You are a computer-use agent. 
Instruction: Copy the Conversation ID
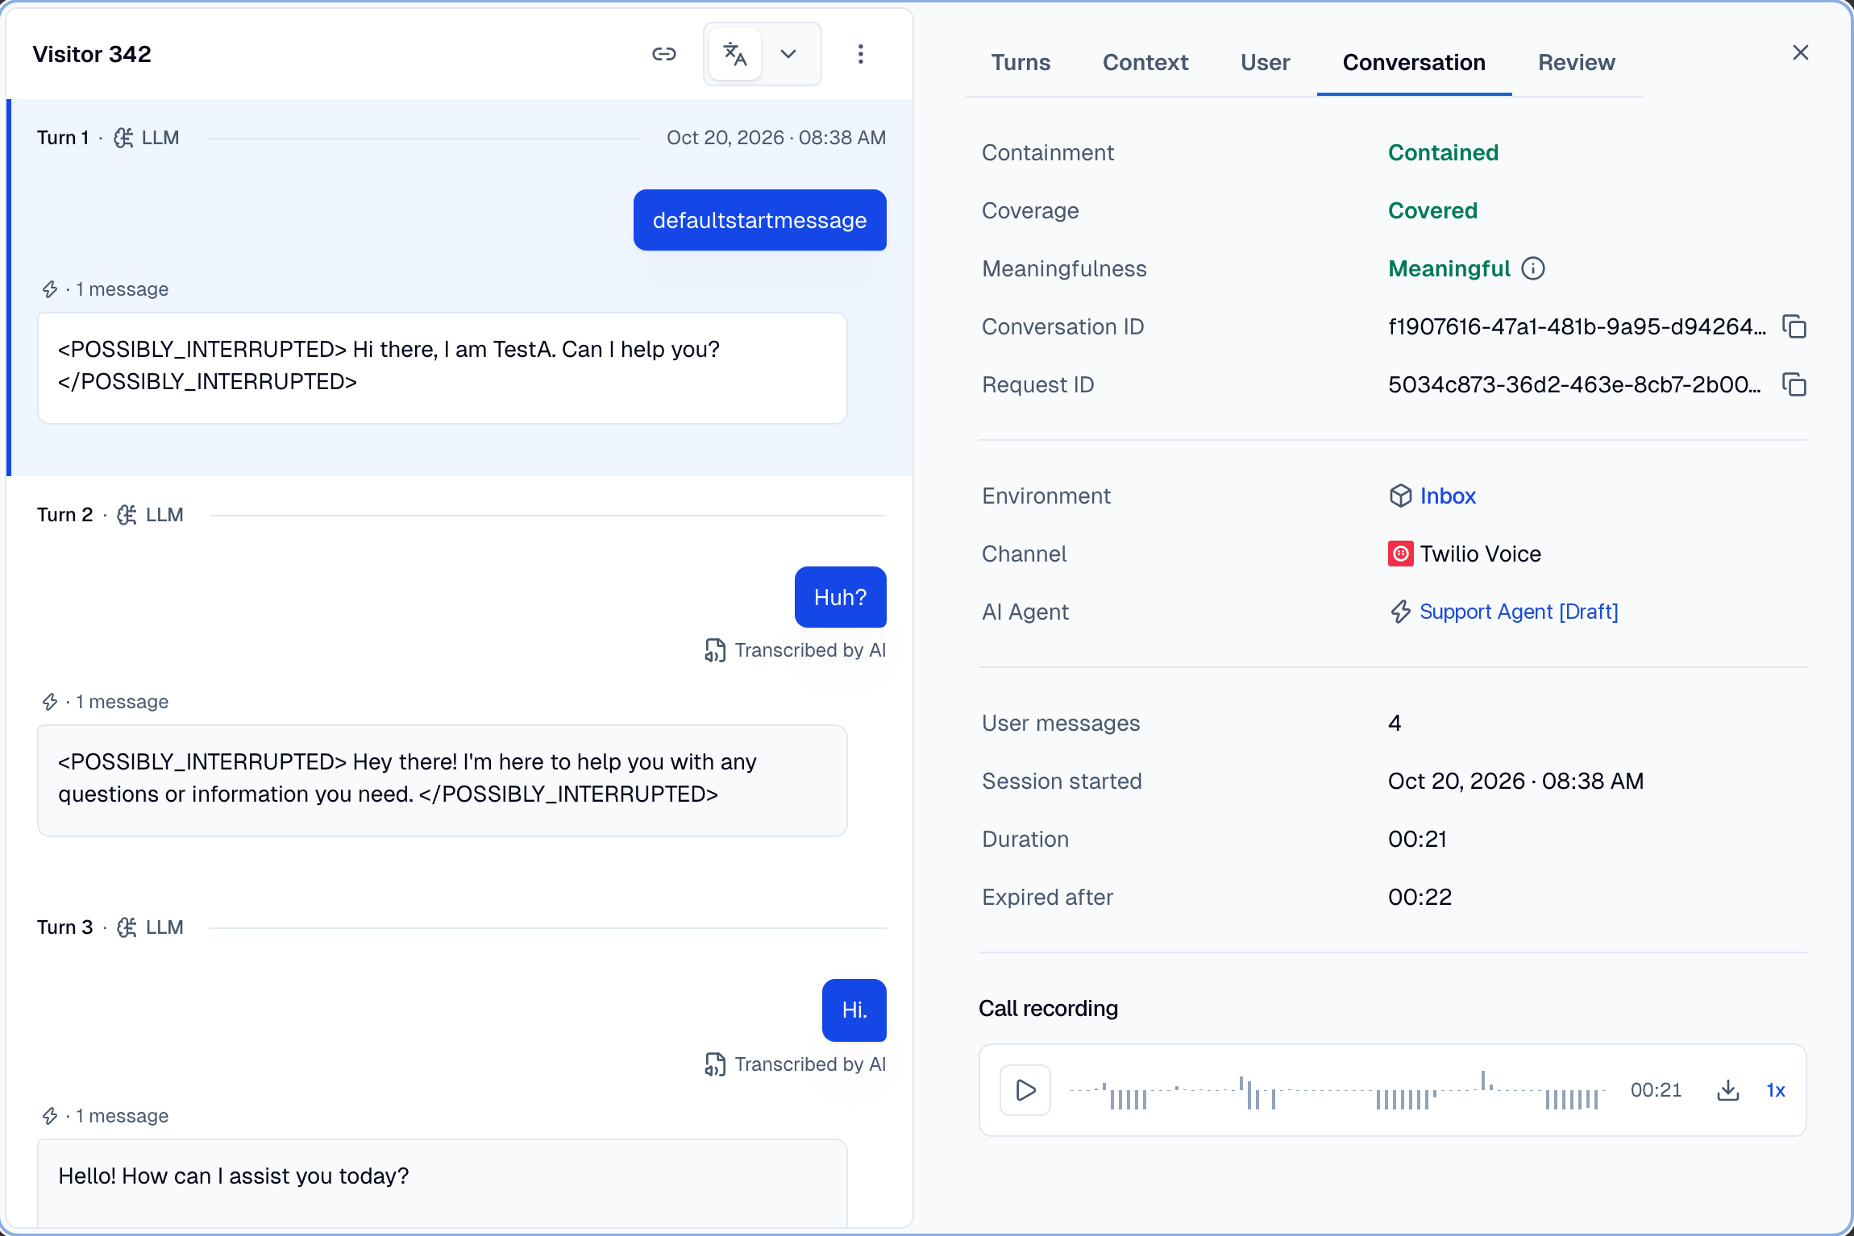tap(1794, 326)
